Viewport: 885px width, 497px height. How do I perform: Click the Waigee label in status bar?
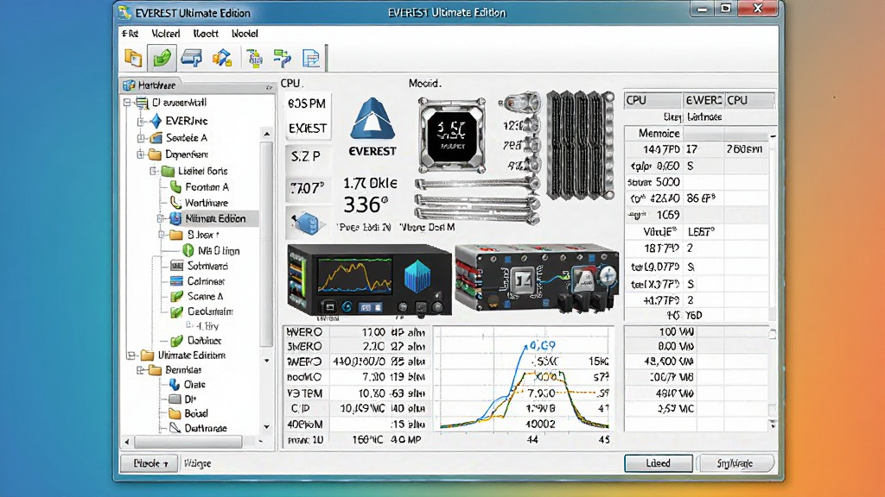tap(198, 463)
